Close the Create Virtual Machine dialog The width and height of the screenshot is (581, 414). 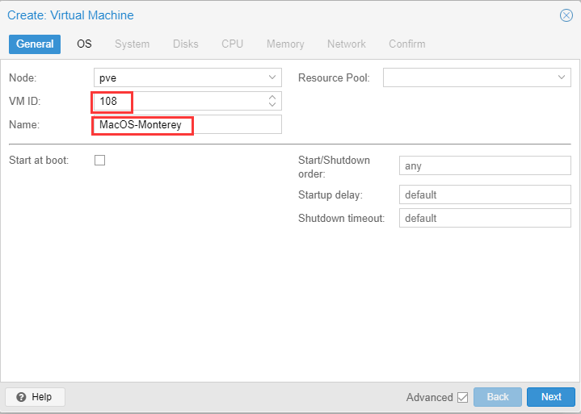(566, 15)
